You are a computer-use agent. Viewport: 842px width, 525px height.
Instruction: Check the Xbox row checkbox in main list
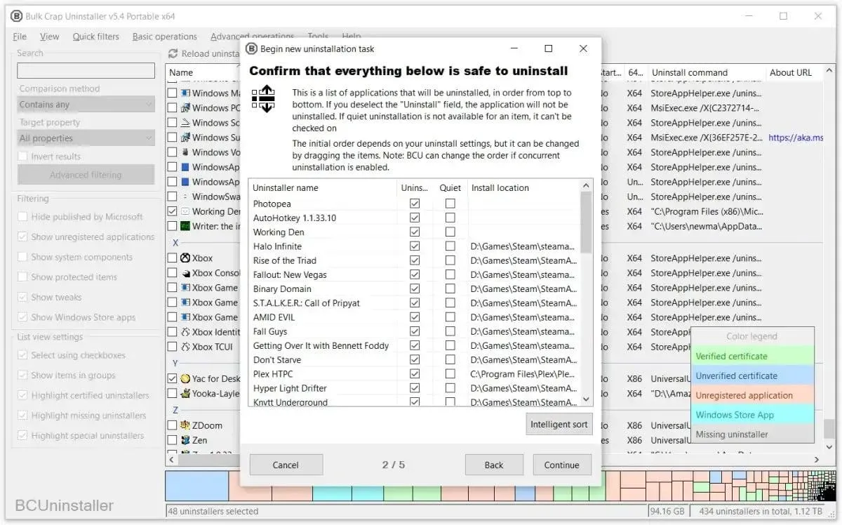[x=173, y=258]
